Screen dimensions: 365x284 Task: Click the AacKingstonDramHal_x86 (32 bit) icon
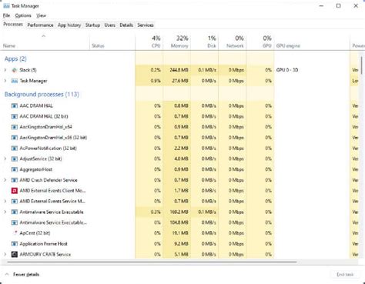click(x=15, y=138)
